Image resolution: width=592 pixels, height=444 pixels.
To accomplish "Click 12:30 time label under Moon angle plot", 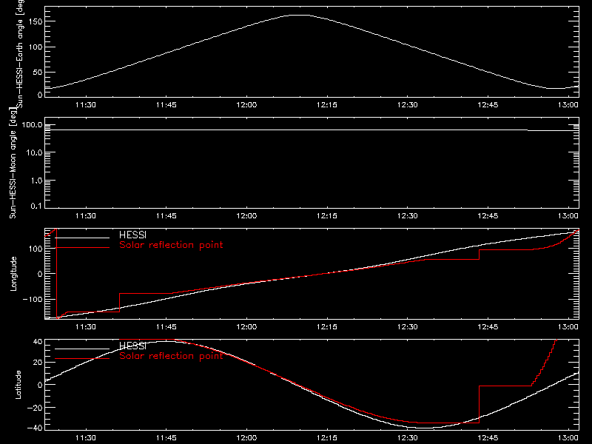I will pos(408,216).
